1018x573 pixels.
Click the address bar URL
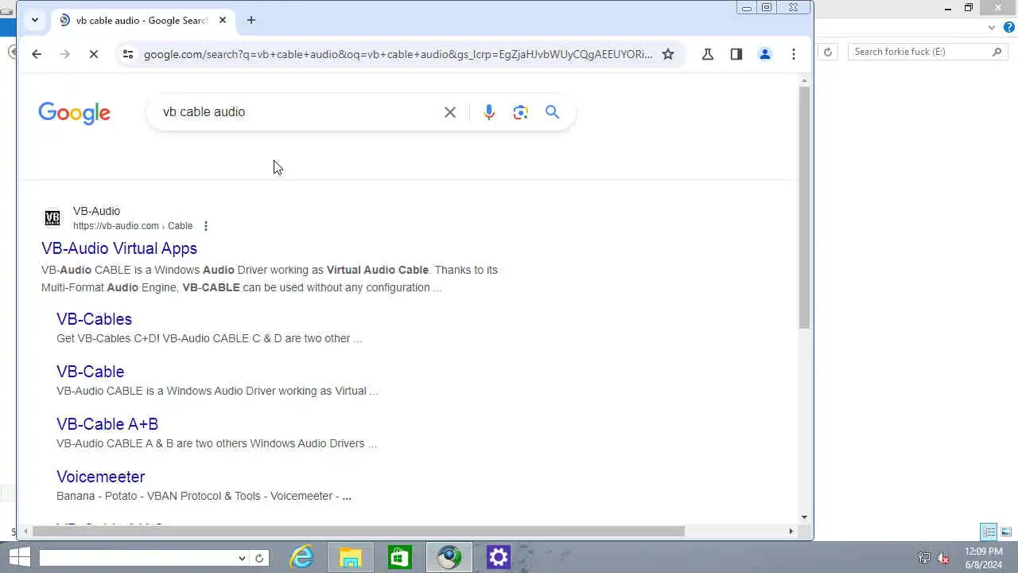tap(398, 54)
